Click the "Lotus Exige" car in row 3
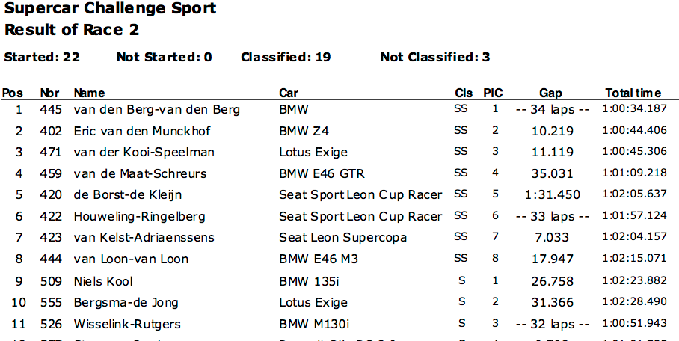679x341 pixels. tap(313, 153)
